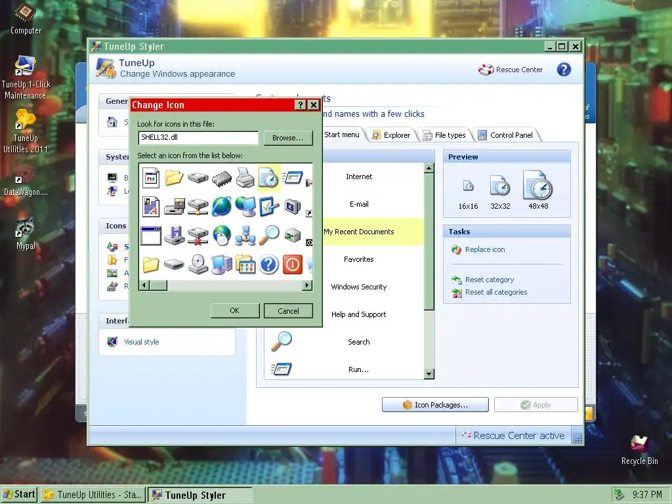Screen dimensions: 672x504
Task: Click Browse to choose icon file
Action: [x=288, y=138]
